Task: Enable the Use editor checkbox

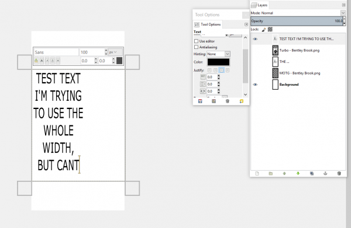Action: (197, 41)
